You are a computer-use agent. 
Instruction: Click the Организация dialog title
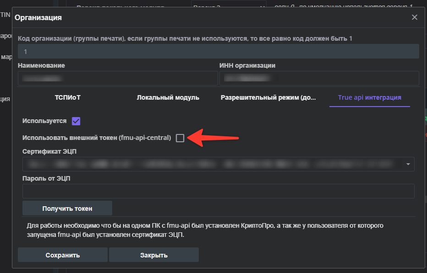(38, 18)
